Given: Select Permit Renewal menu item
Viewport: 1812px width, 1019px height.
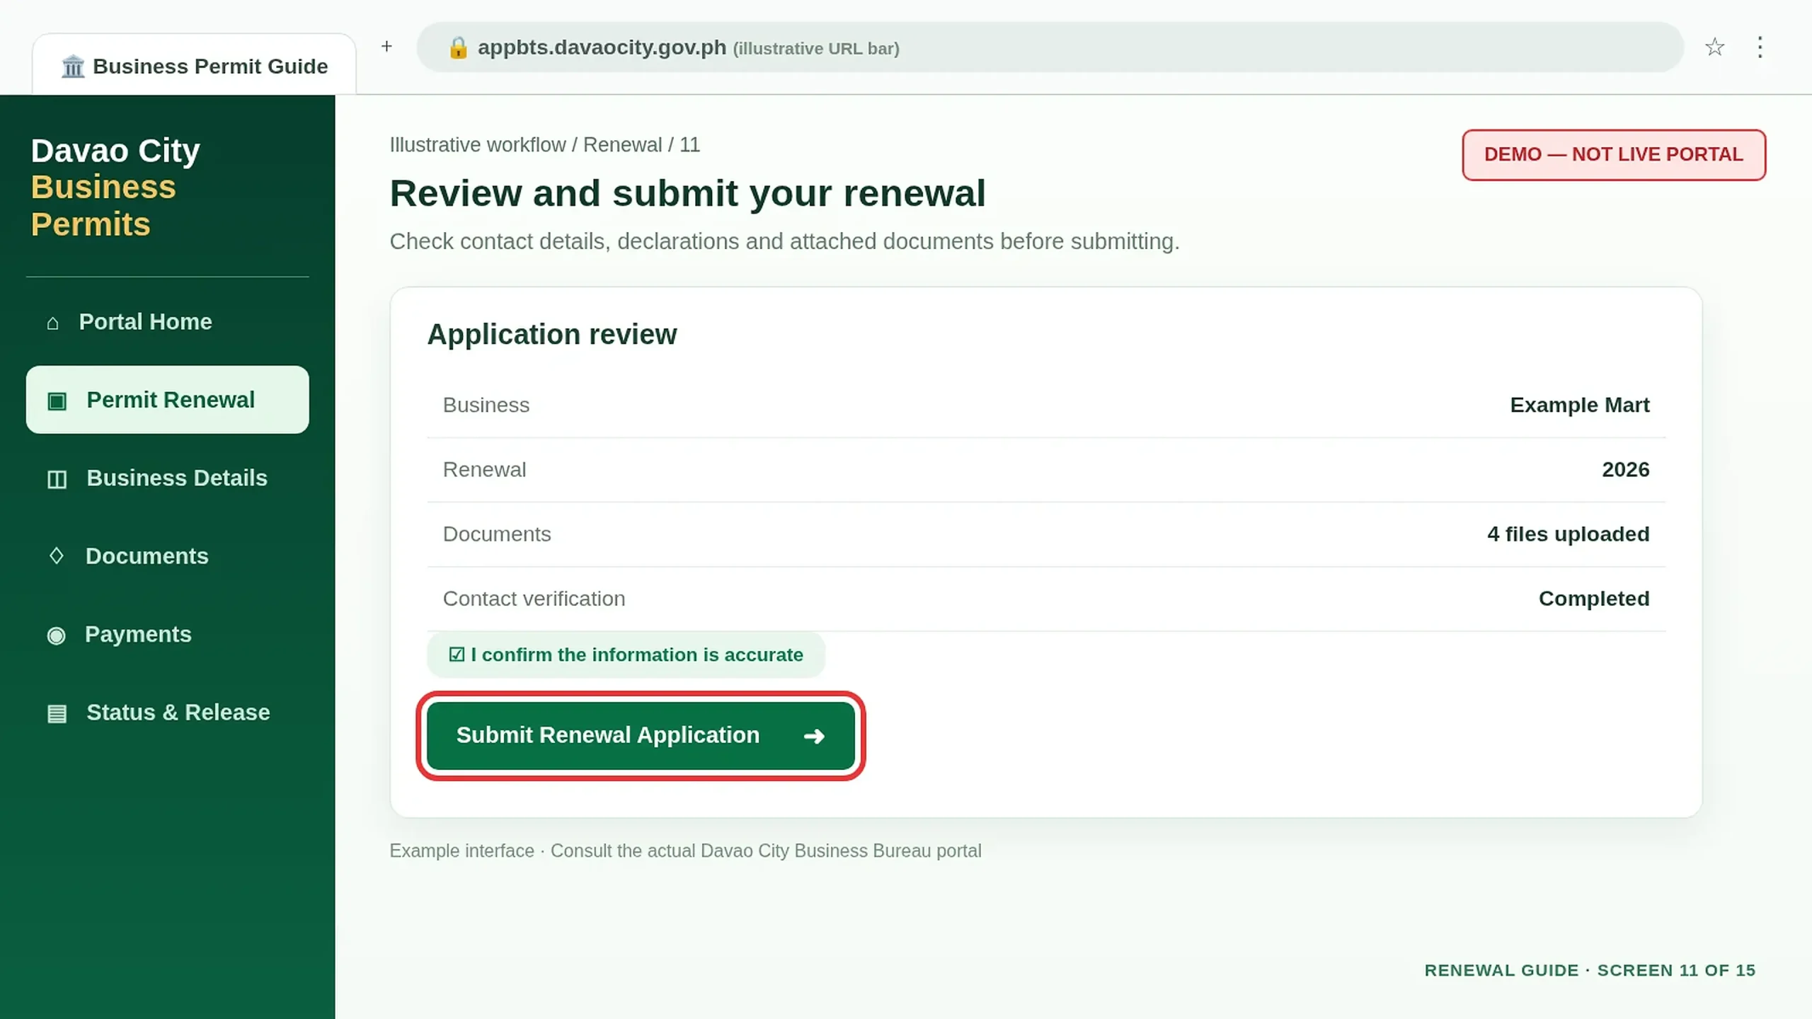Looking at the screenshot, I should pos(168,400).
